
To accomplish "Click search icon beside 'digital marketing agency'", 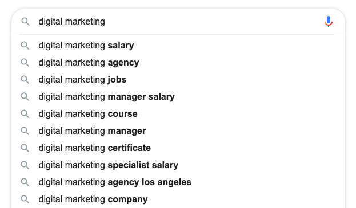I will (25, 63).
